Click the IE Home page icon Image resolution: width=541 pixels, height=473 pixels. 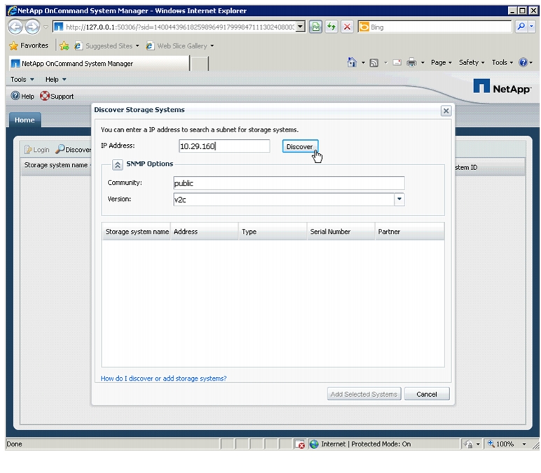click(351, 62)
